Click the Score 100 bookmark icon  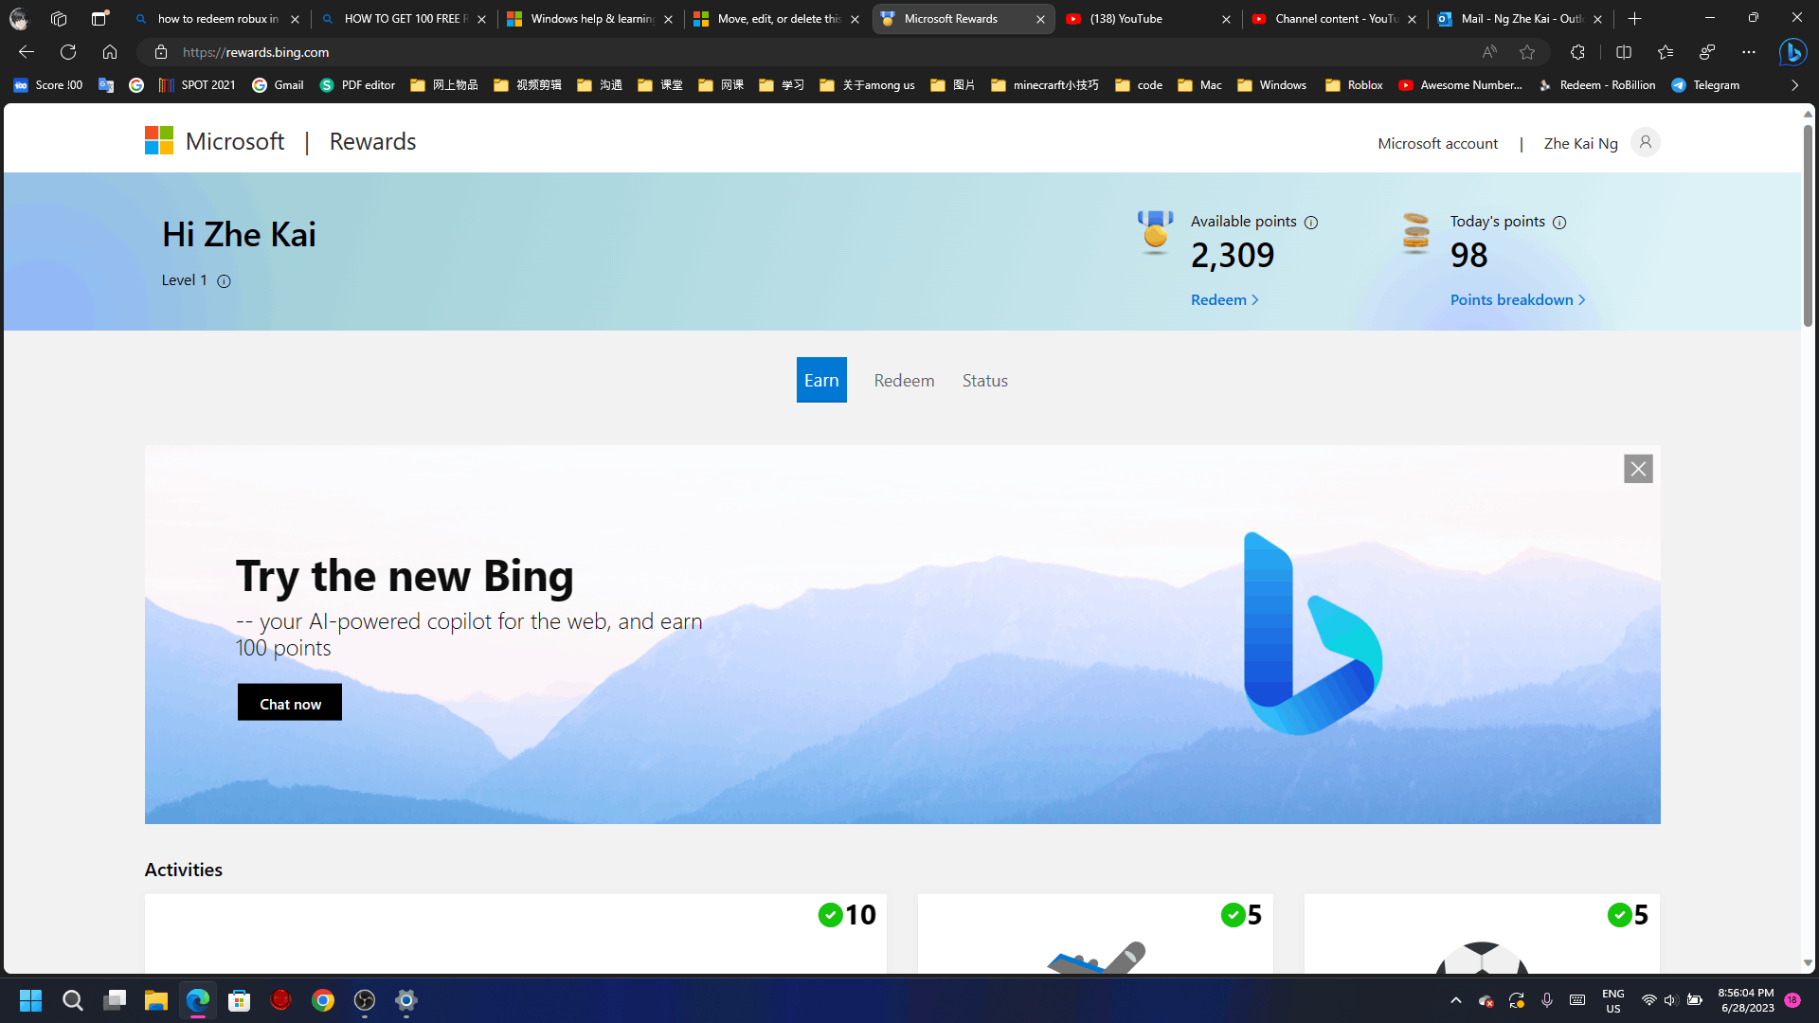point(21,85)
